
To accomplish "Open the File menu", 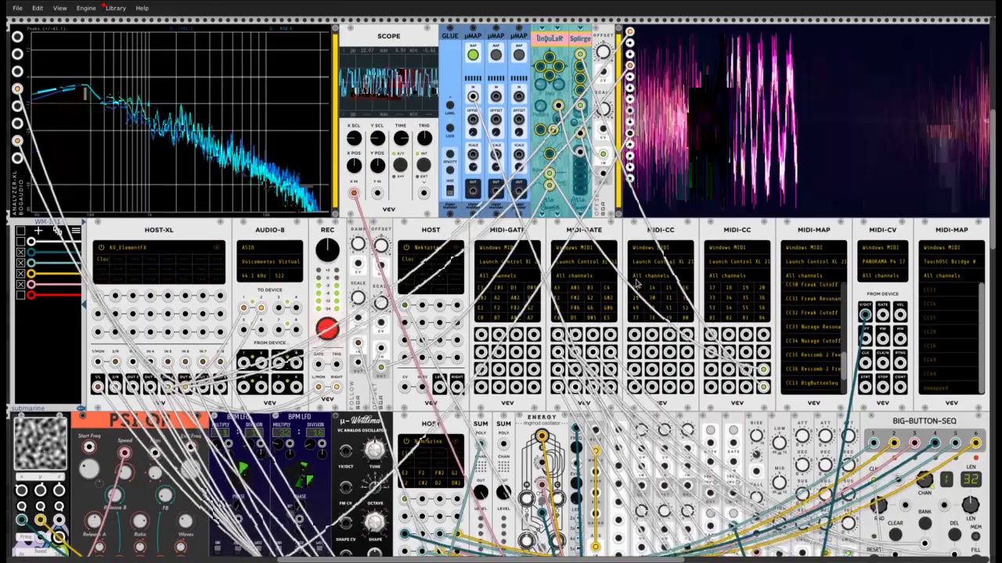I will point(17,8).
